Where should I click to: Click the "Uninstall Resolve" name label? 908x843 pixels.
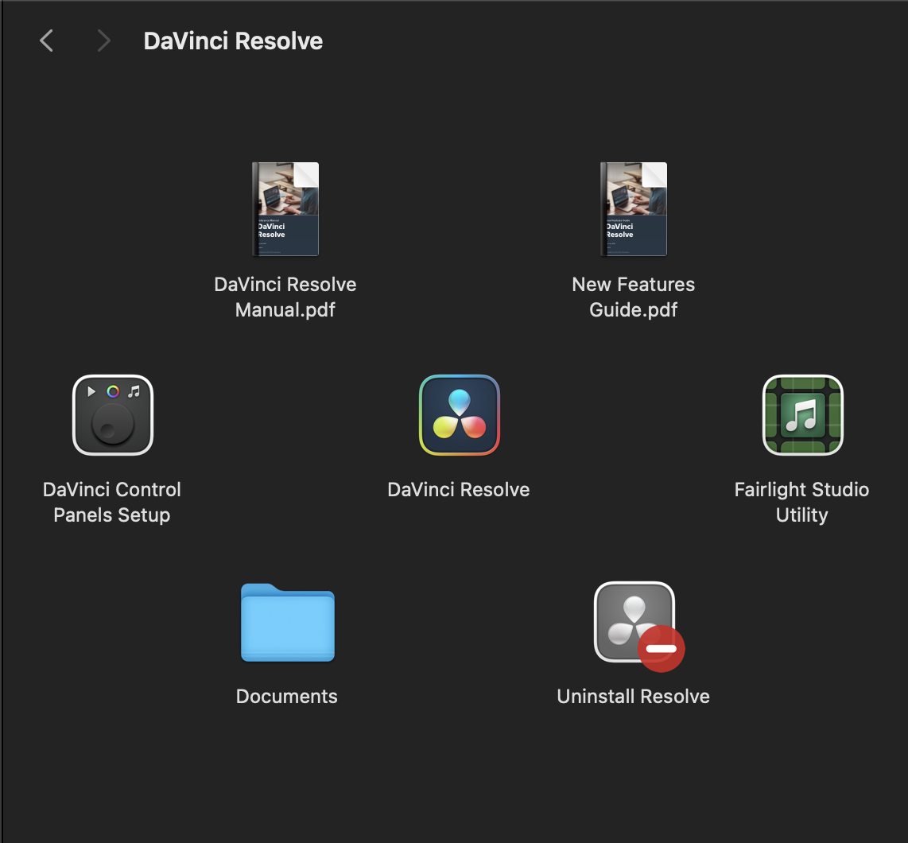(634, 697)
